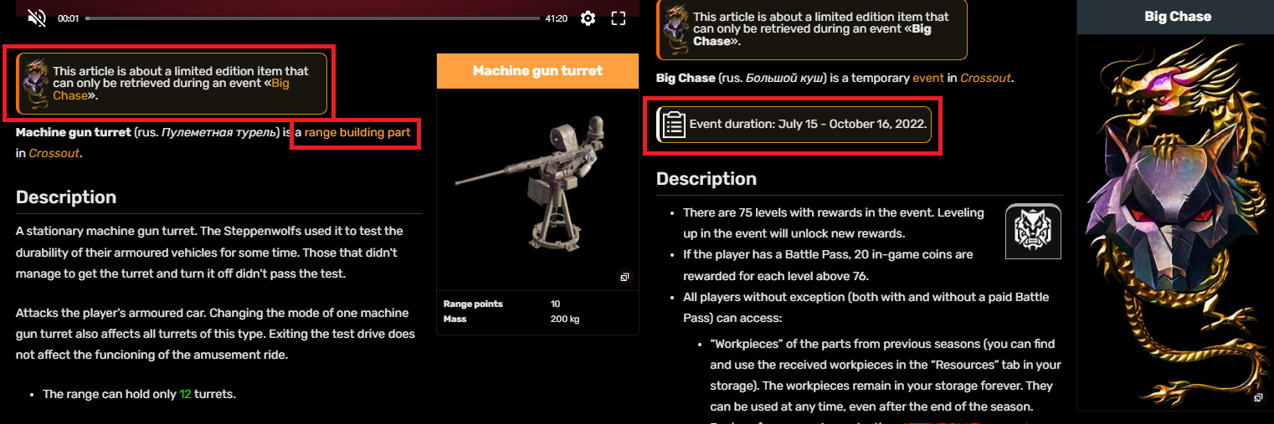Click the dragon icon in left notice box
Image resolution: width=1274 pixels, height=424 pixels.
point(35,84)
